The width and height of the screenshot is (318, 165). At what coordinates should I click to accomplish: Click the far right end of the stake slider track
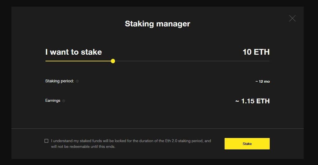268,61
